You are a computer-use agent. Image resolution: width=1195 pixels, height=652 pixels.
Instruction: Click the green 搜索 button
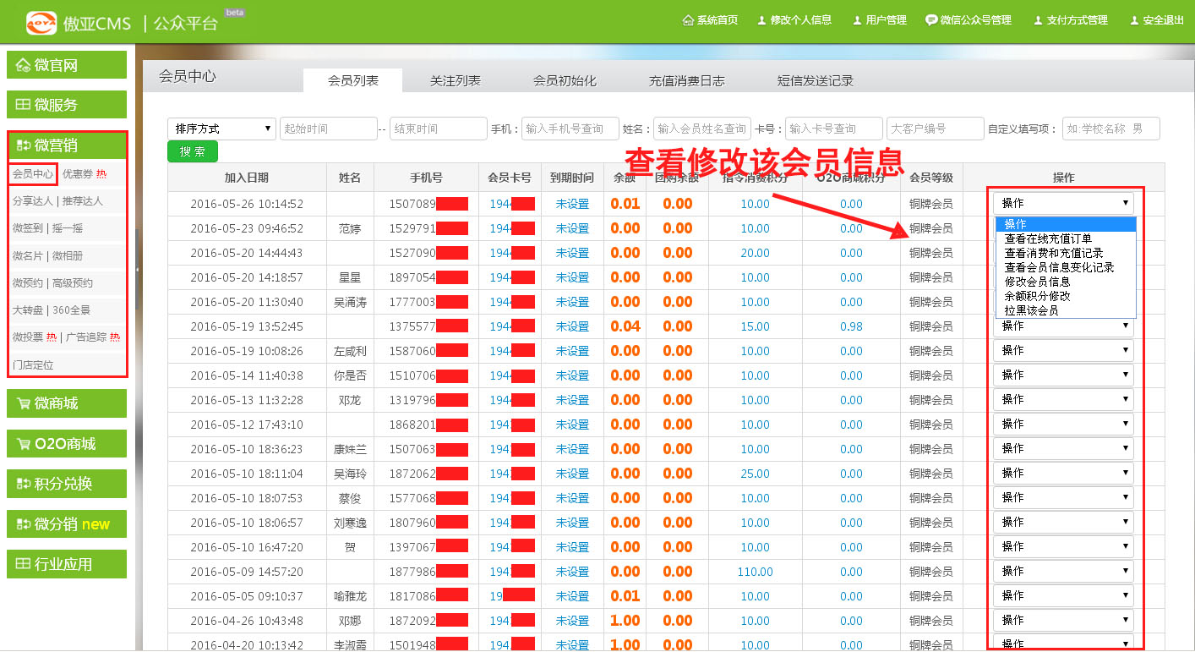click(x=193, y=152)
